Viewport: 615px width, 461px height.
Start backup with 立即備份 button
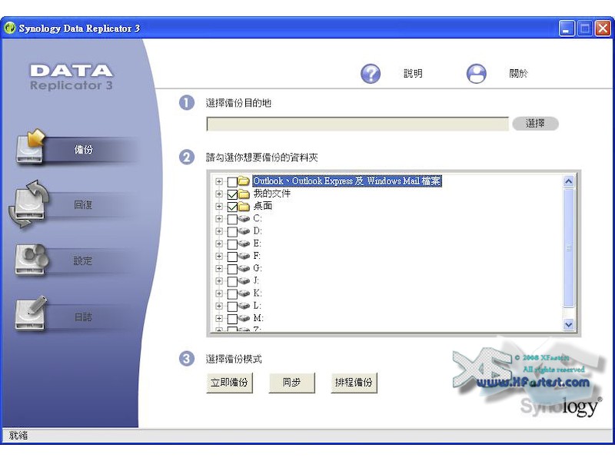229,383
